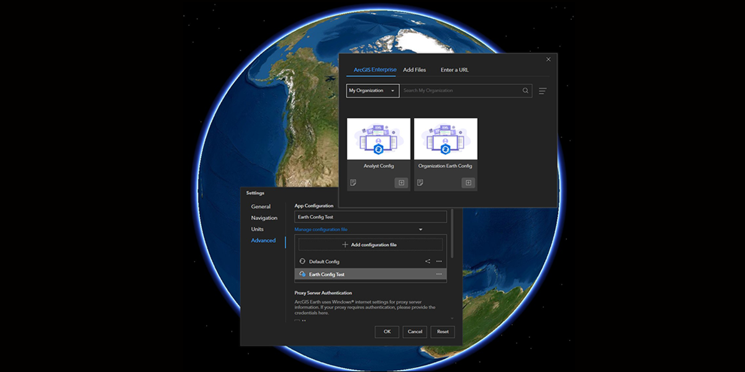745x372 pixels.
Task: Open the ellipsis menu for Default Config
Action: coord(438,261)
